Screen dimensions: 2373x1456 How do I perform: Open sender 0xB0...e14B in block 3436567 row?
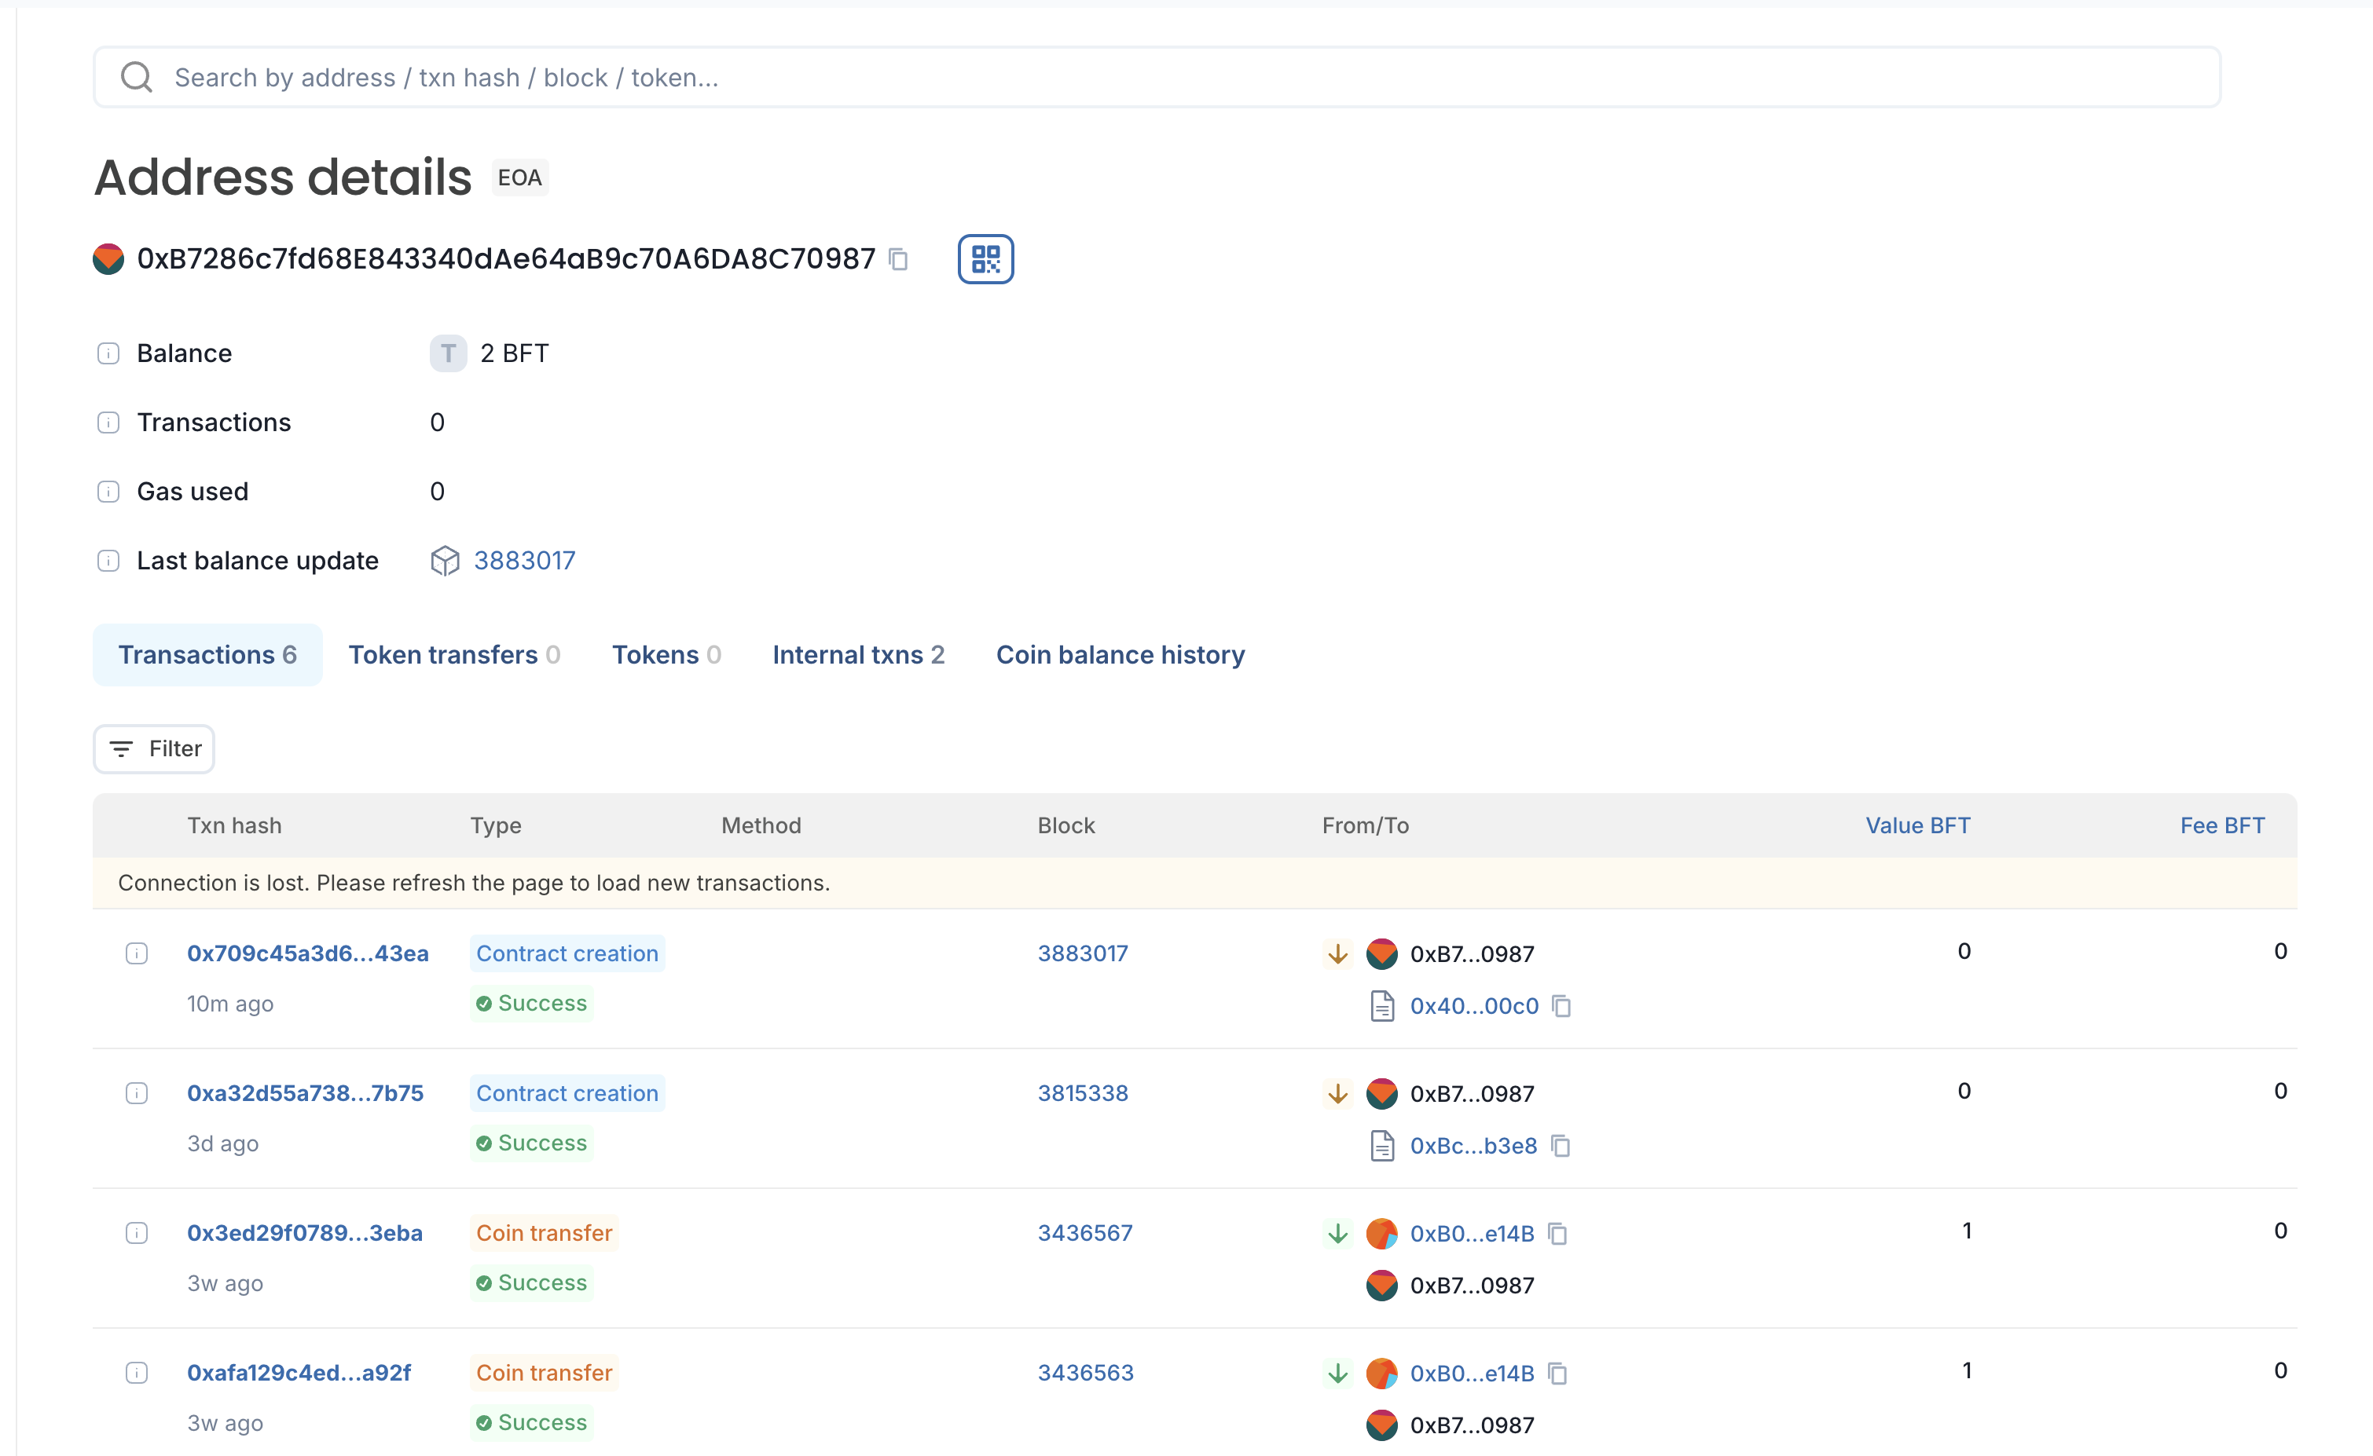1473,1234
